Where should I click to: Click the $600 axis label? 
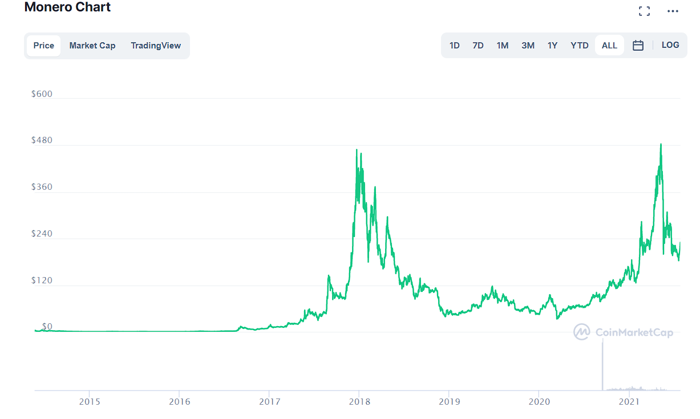42,94
